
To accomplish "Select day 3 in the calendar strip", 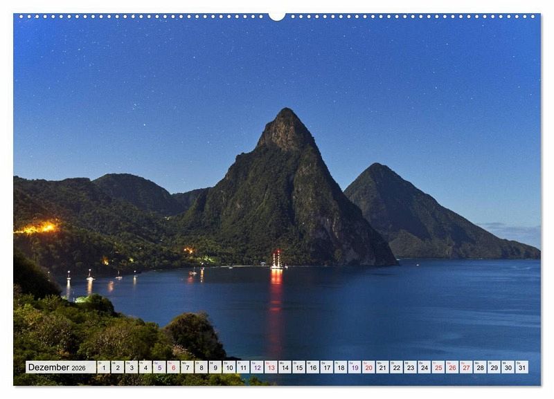I will coord(132,367).
